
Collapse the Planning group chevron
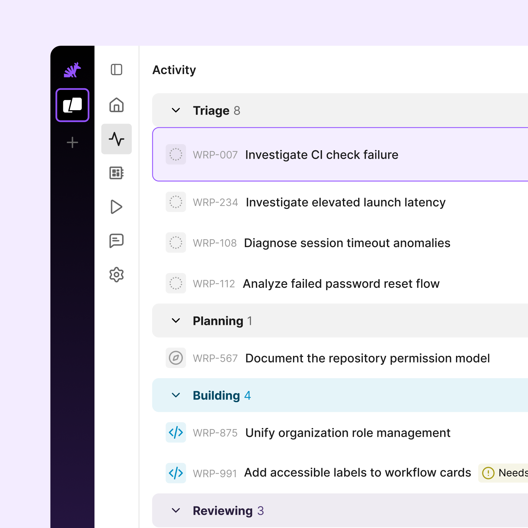point(176,321)
